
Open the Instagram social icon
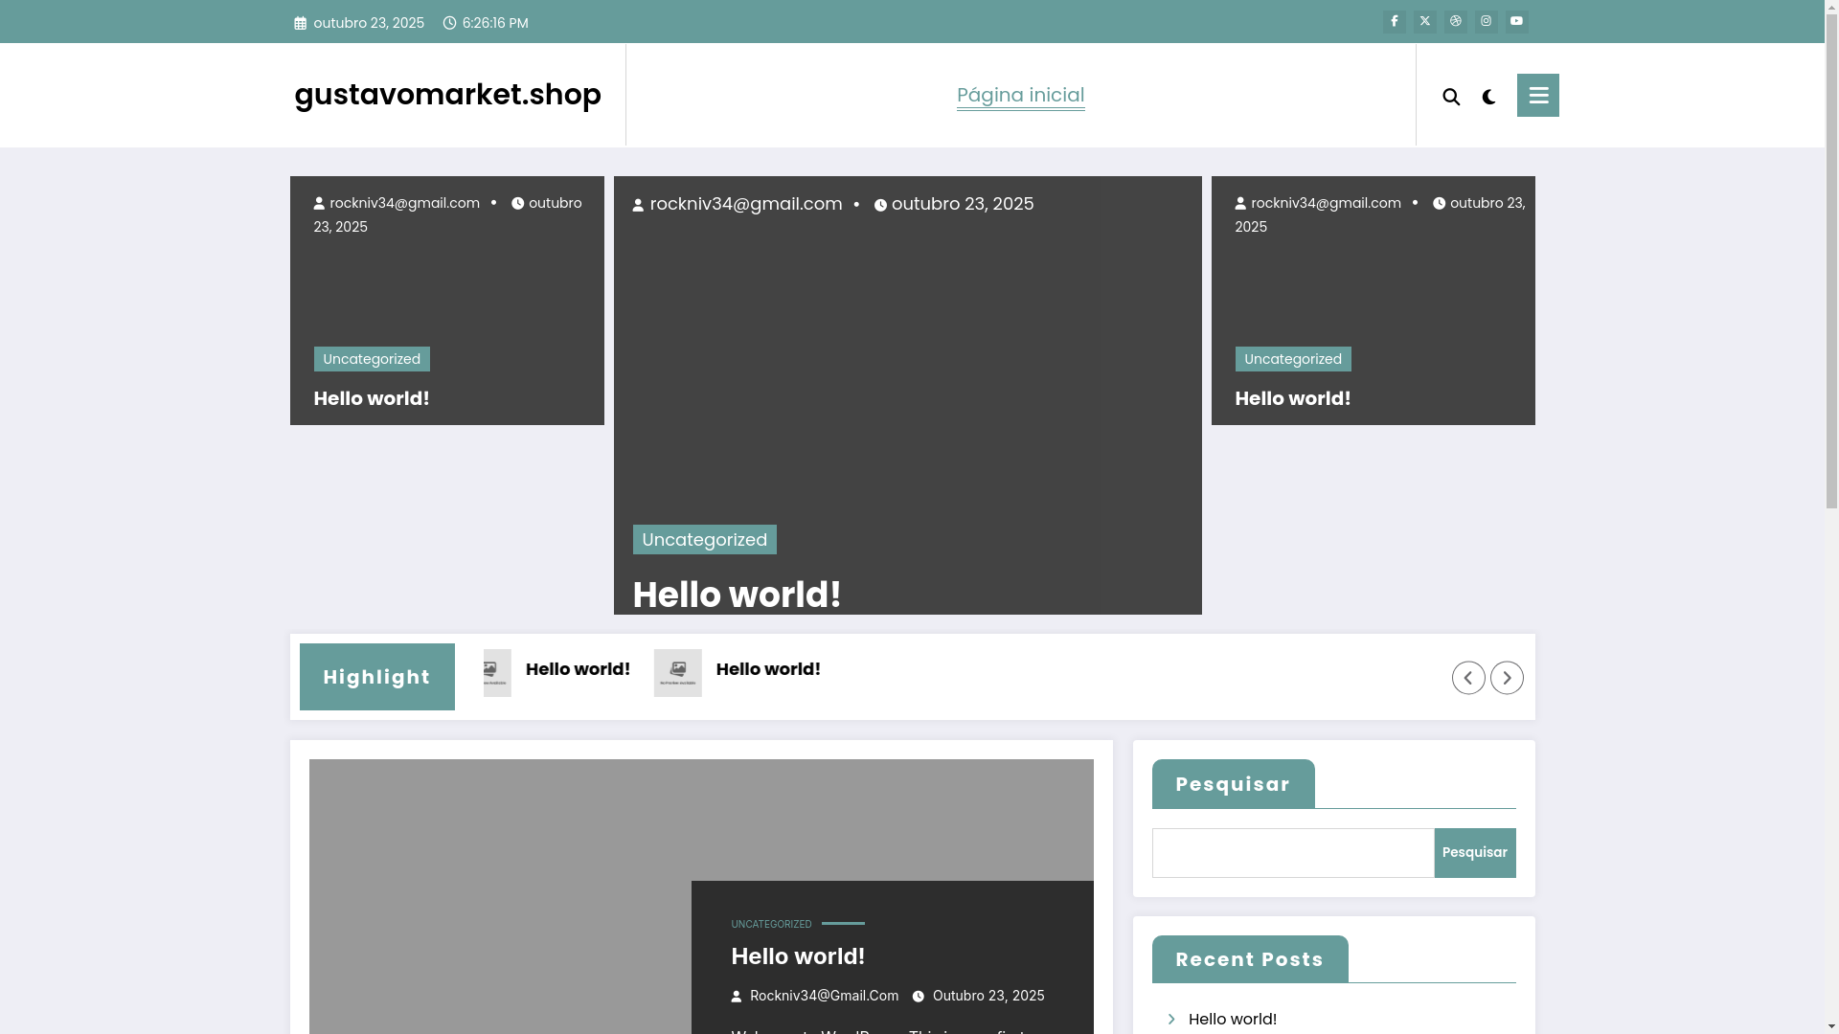1486,21
